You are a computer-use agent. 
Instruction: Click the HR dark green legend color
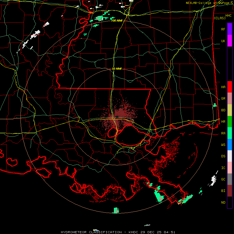pos(230,122)
